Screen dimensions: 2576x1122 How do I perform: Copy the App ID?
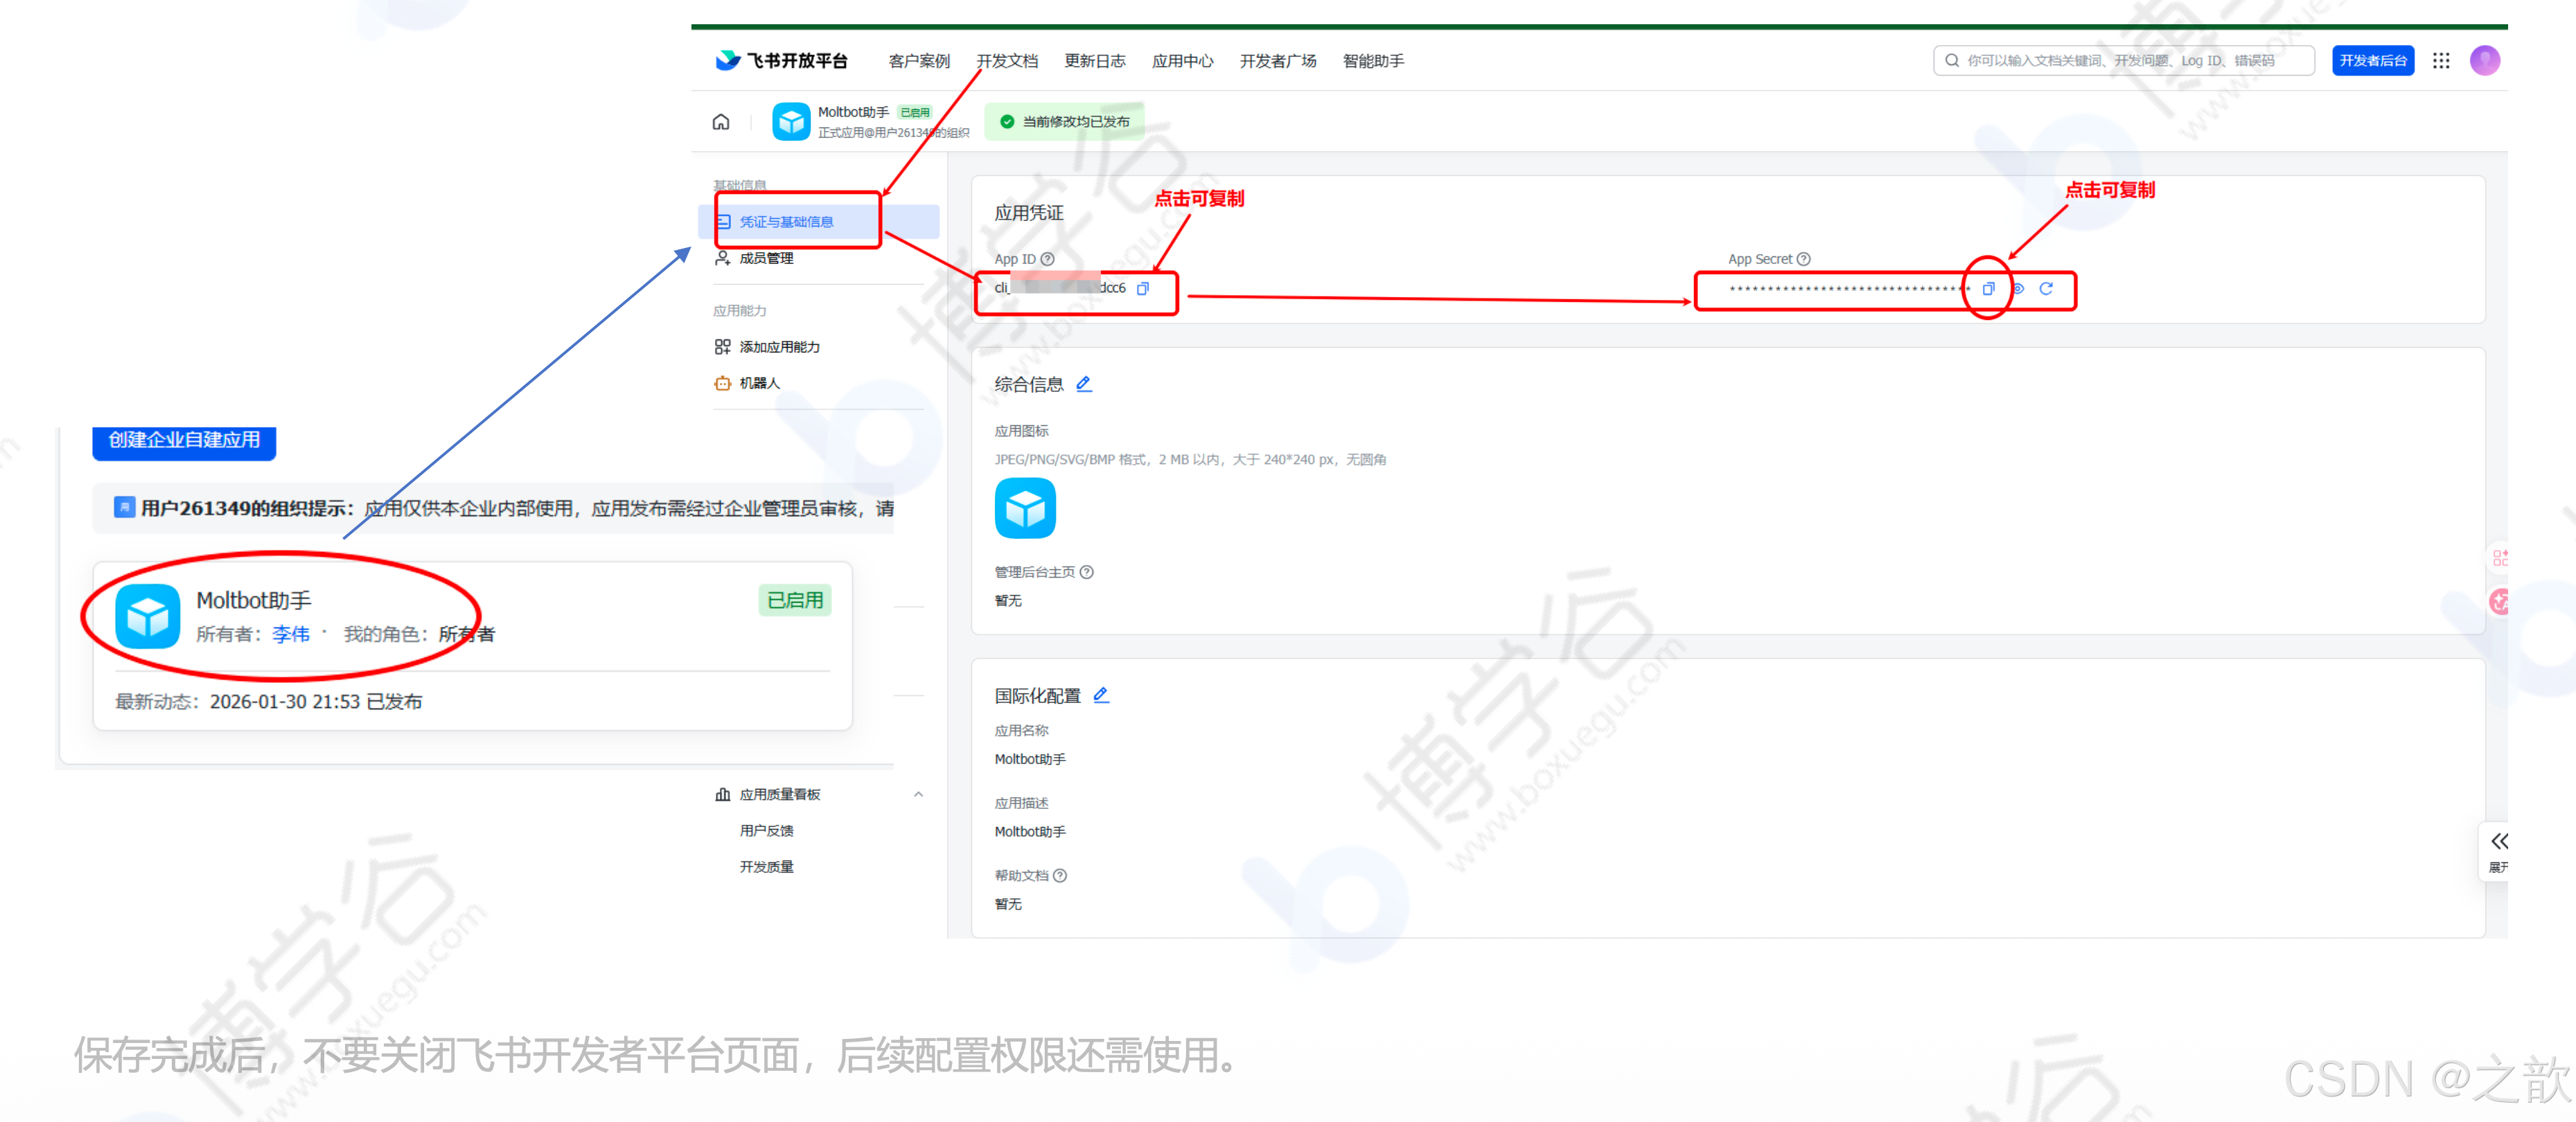(1142, 289)
